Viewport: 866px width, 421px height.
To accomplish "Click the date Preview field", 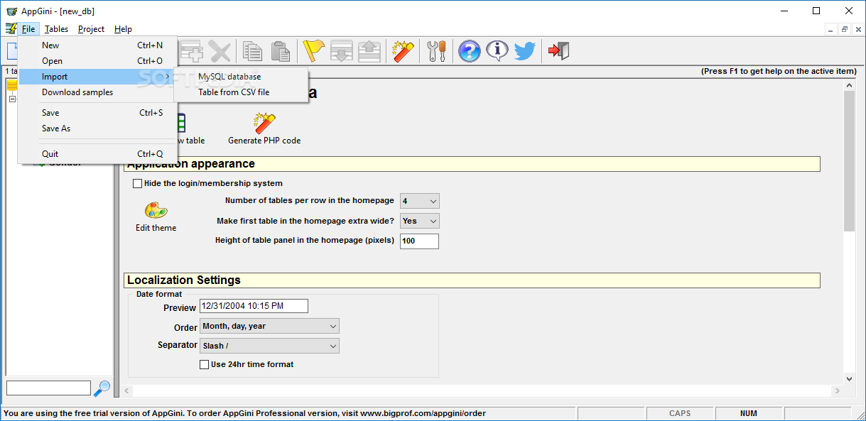I will tap(254, 306).
